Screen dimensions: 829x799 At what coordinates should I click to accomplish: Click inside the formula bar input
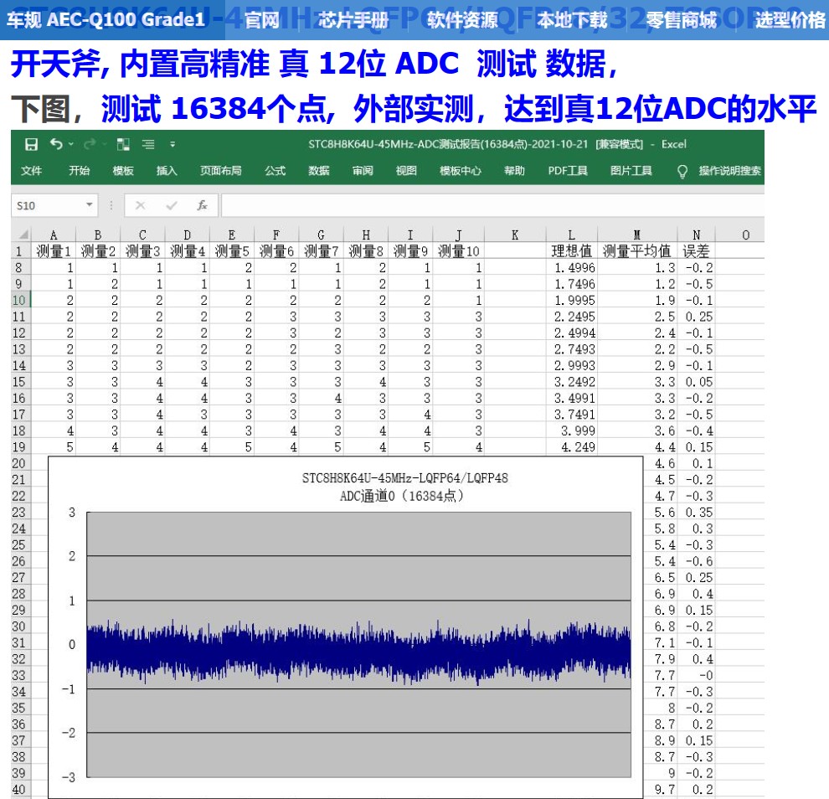(492, 206)
